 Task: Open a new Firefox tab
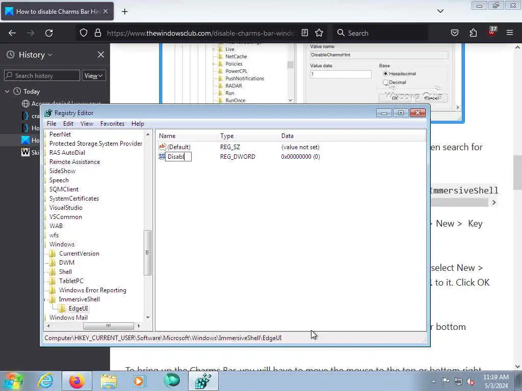click(124, 12)
